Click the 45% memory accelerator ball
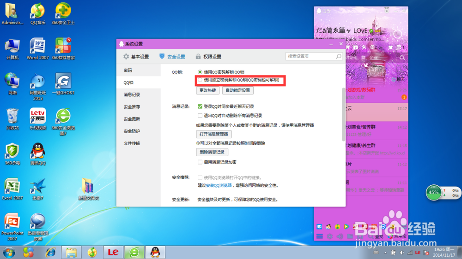 (433, 193)
